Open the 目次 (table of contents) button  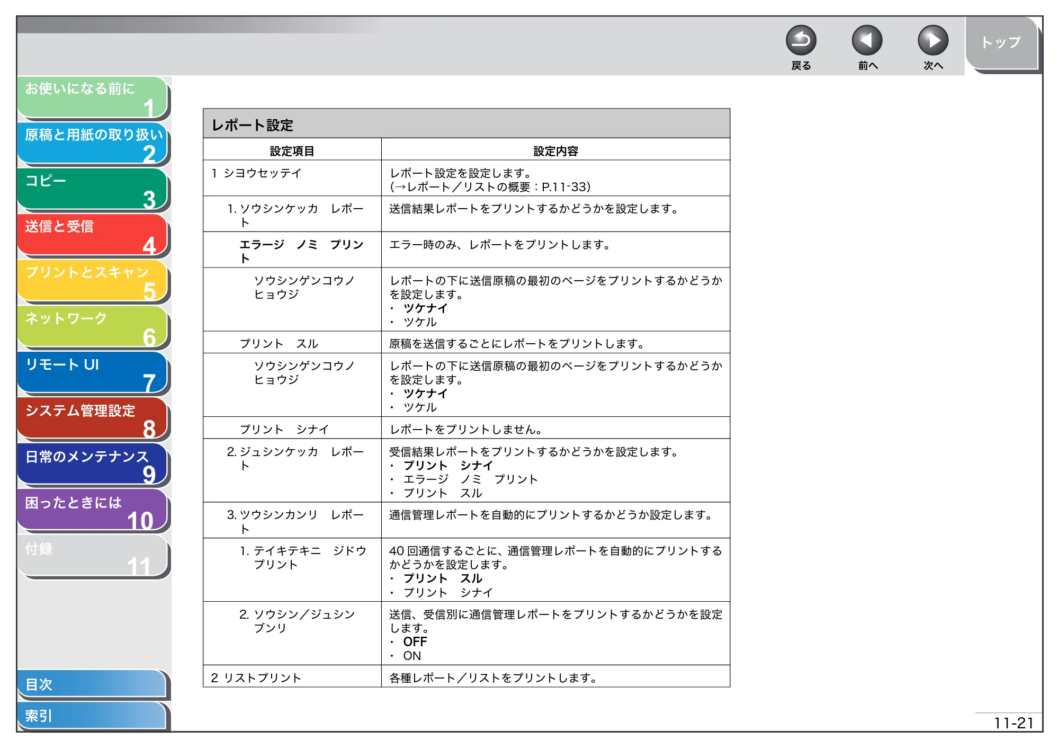(x=92, y=684)
